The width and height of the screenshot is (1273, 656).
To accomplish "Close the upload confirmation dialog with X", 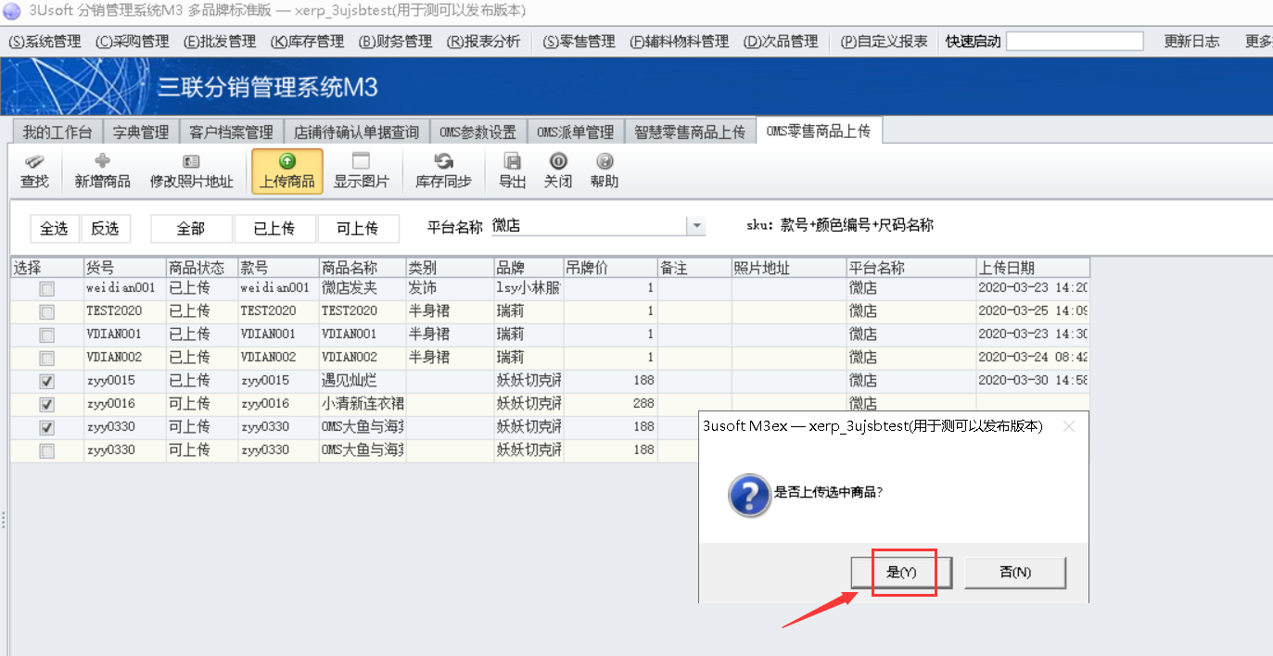I will point(1068,426).
